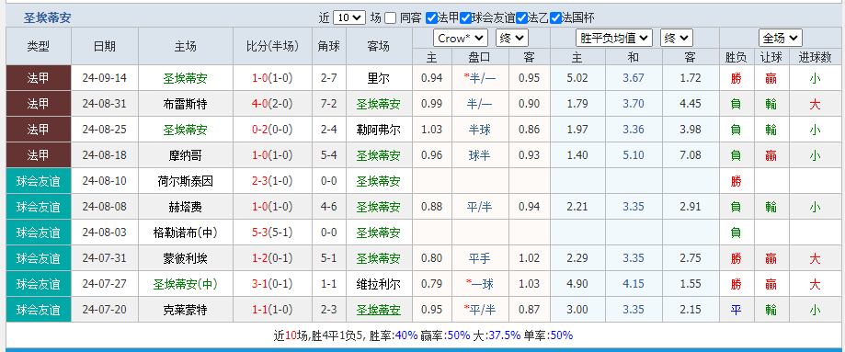
Task: Open the 5-3(5-1) score on 24-08-03
Action: click(x=272, y=233)
